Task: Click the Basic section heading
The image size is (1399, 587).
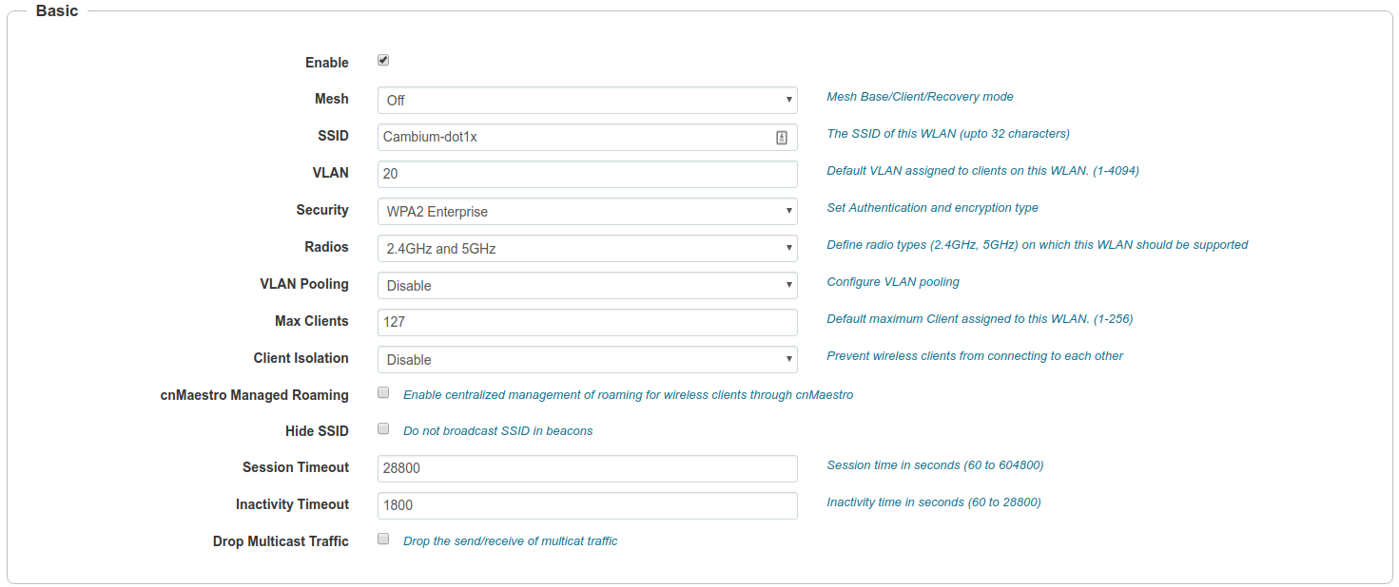Action: (57, 11)
